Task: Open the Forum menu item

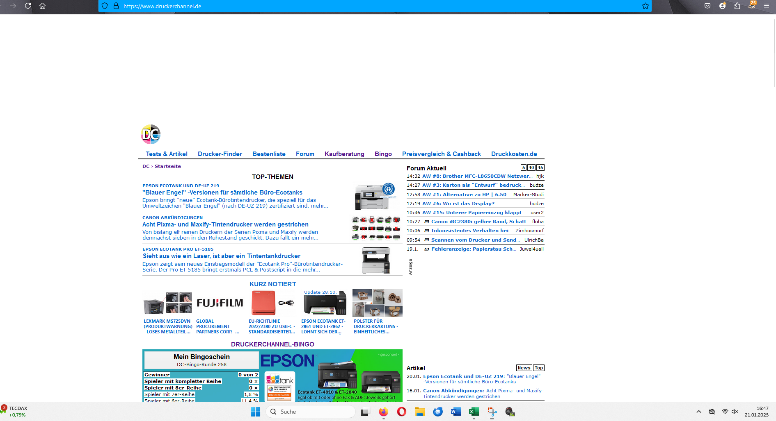Action: pos(305,154)
